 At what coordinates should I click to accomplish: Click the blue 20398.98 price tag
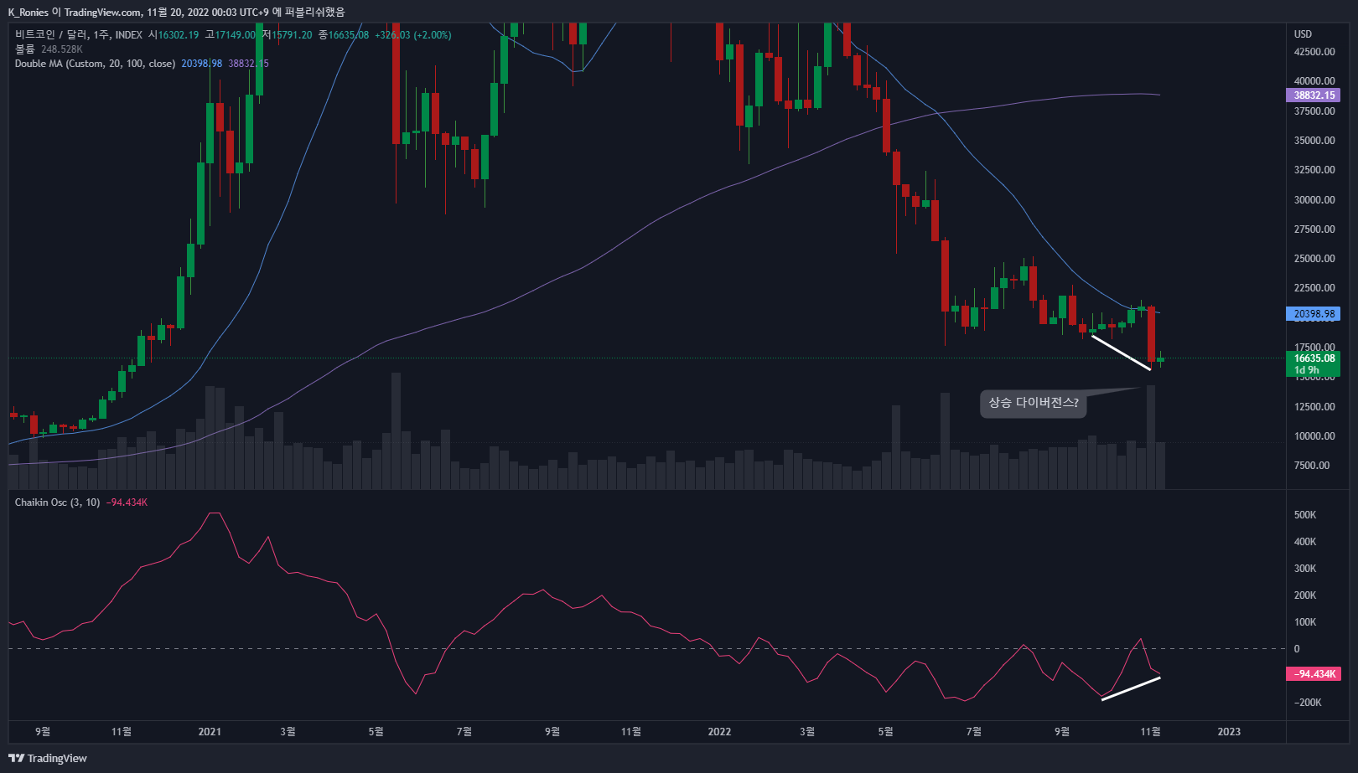1313,314
